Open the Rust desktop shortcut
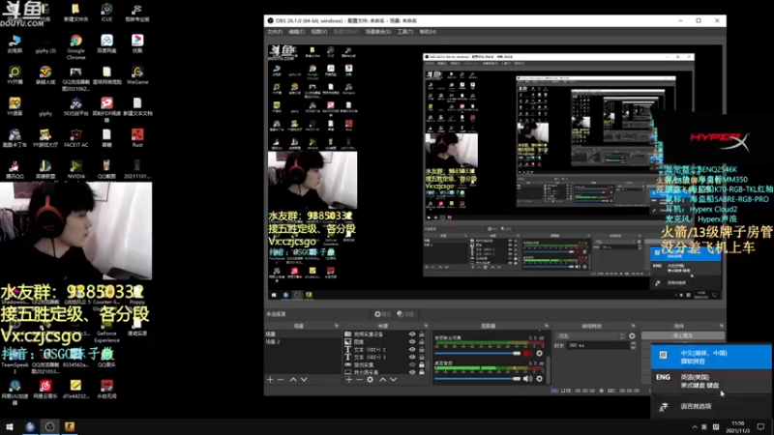This screenshot has width=774, height=435. 137,138
